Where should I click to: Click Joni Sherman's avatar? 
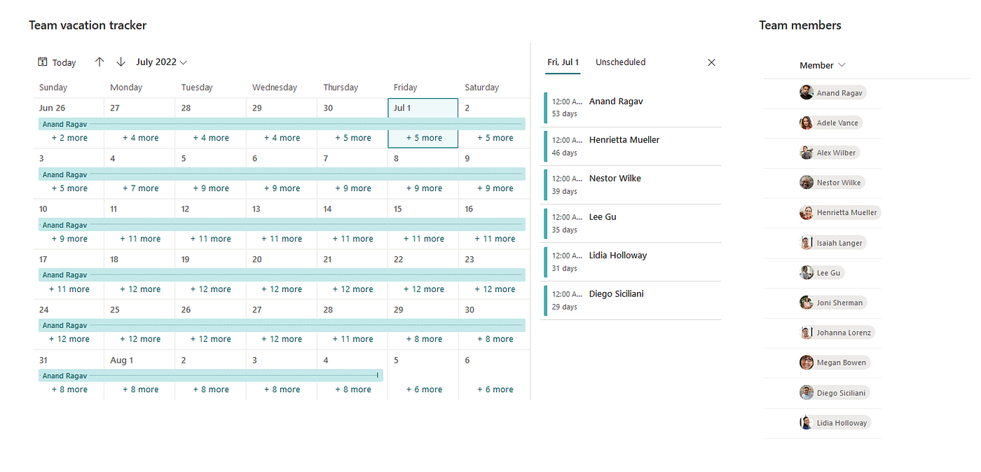pos(807,303)
